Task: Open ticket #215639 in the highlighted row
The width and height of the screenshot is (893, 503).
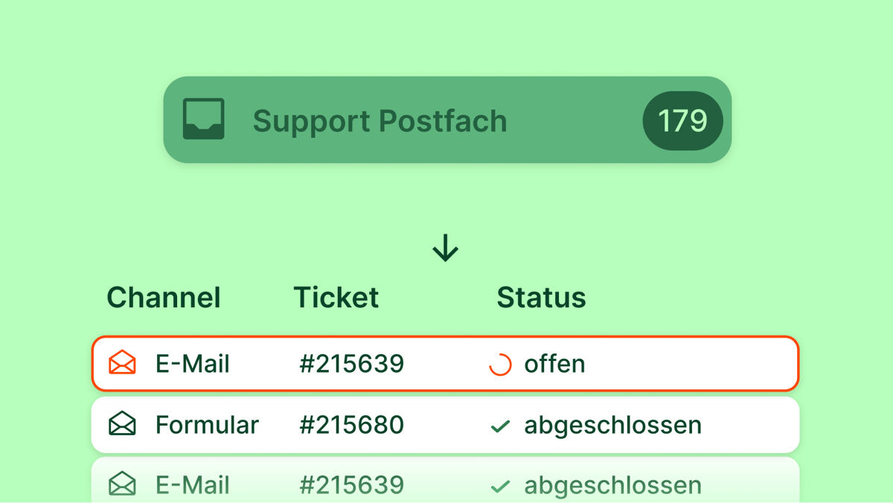Action: [351, 364]
